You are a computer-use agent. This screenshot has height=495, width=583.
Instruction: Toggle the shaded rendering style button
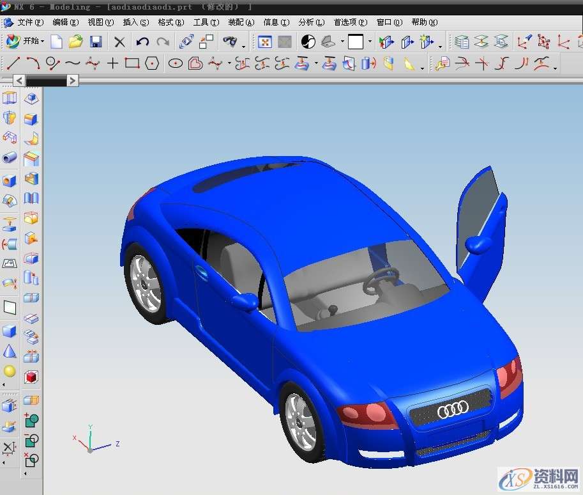[x=308, y=42]
